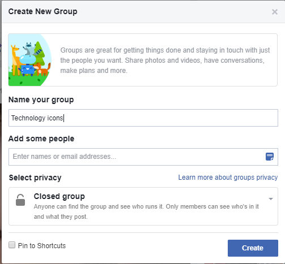Click the padlock icon beside Closed group
The width and height of the screenshot is (285, 264).
20,200
